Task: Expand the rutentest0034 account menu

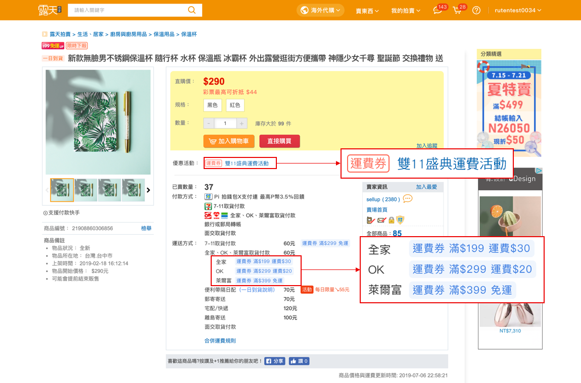Action: coord(518,11)
